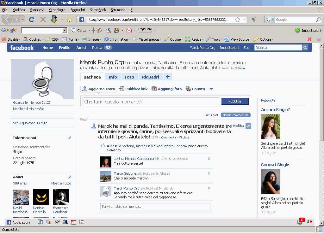
Task: Click the Tutti i post filter link
Action: [x=211, y=115]
